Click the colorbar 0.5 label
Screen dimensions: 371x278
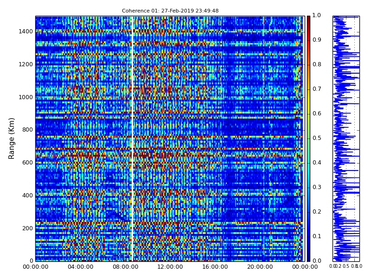click(317, 138)
